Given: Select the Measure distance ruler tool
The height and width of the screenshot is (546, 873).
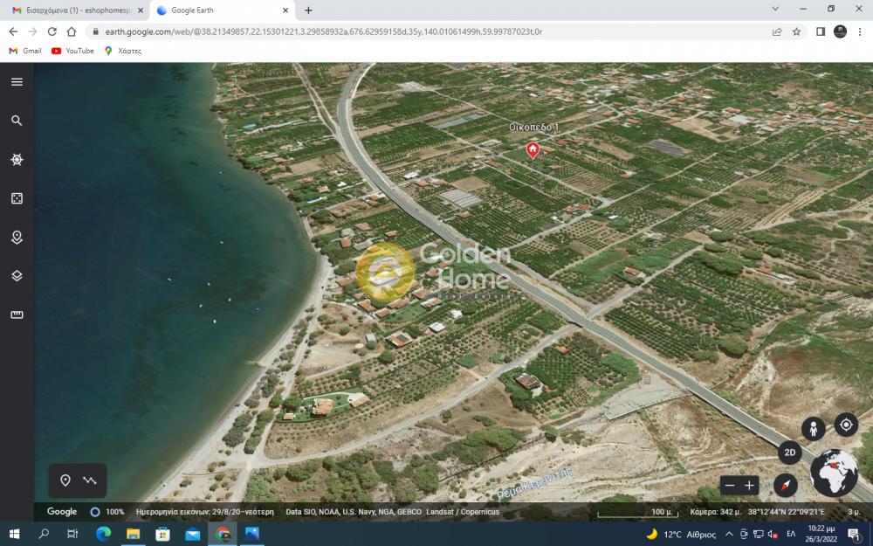Looking at the screenshot, I should [17, 314].
